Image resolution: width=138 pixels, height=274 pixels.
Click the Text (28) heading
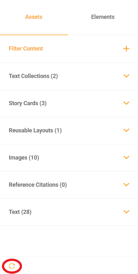tap(20, 212)
